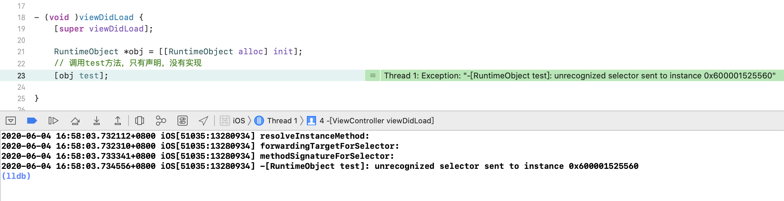784x201 pixels.
Task: Click the Step Over debug icon
Action: coord(75,121)
